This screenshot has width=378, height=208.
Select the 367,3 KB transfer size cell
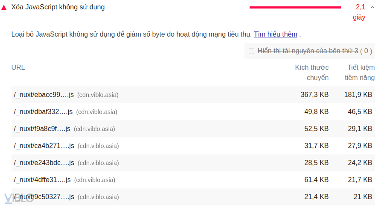click(314, 95)
